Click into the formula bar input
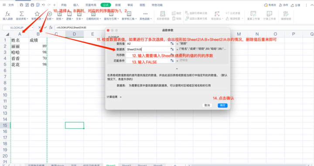Image resolution: width=314 pixels, height=166 pixels. [x=80, y=28]
